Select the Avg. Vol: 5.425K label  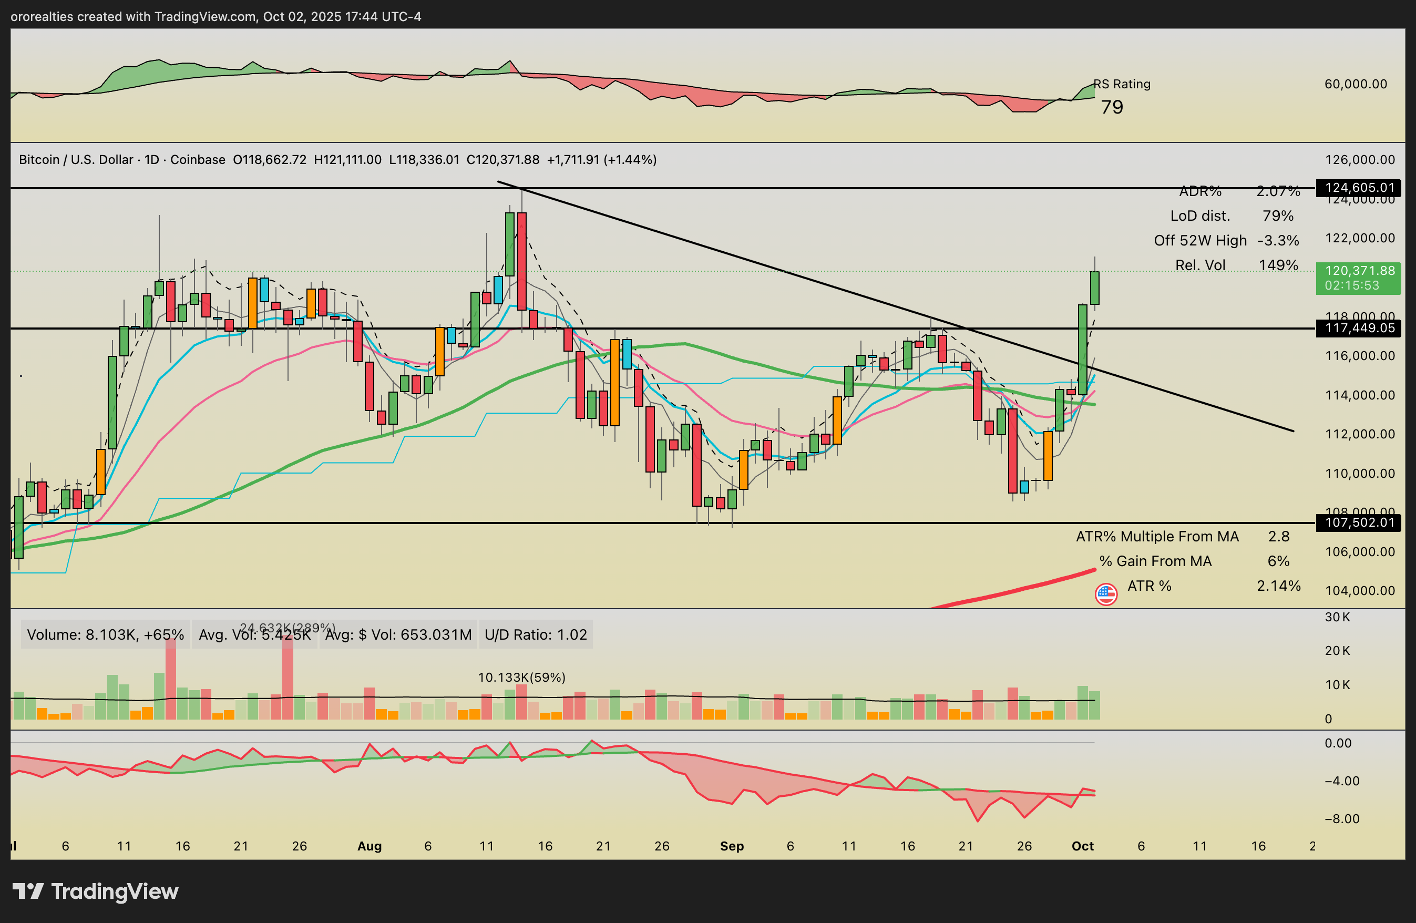254,634
